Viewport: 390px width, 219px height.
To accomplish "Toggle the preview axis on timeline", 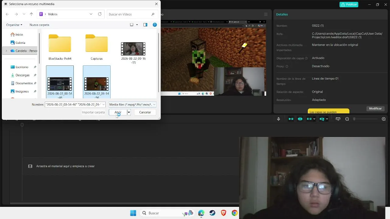I will click(x=322, y=119).
